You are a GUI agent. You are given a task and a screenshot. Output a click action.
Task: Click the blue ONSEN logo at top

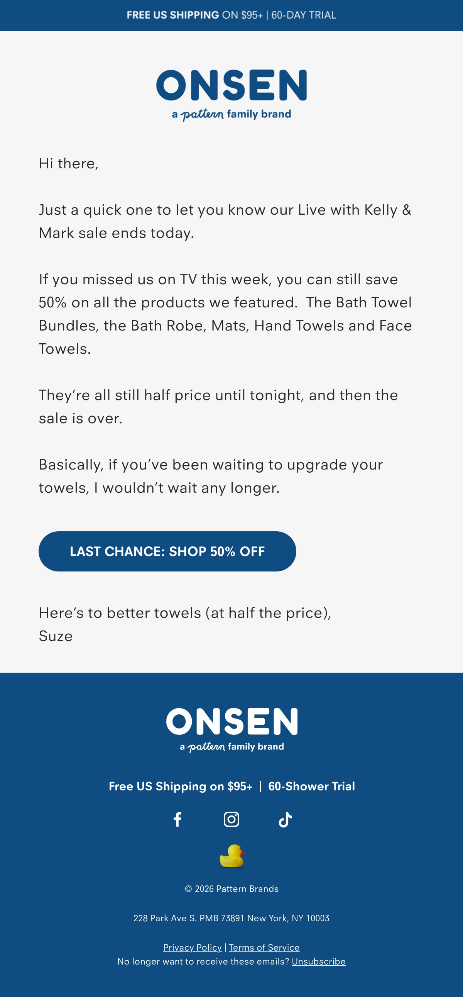[231, 85]
